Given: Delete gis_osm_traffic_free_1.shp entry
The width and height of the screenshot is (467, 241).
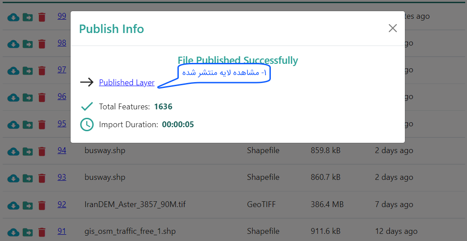Looking at the screenshot, I should [42, 232].
